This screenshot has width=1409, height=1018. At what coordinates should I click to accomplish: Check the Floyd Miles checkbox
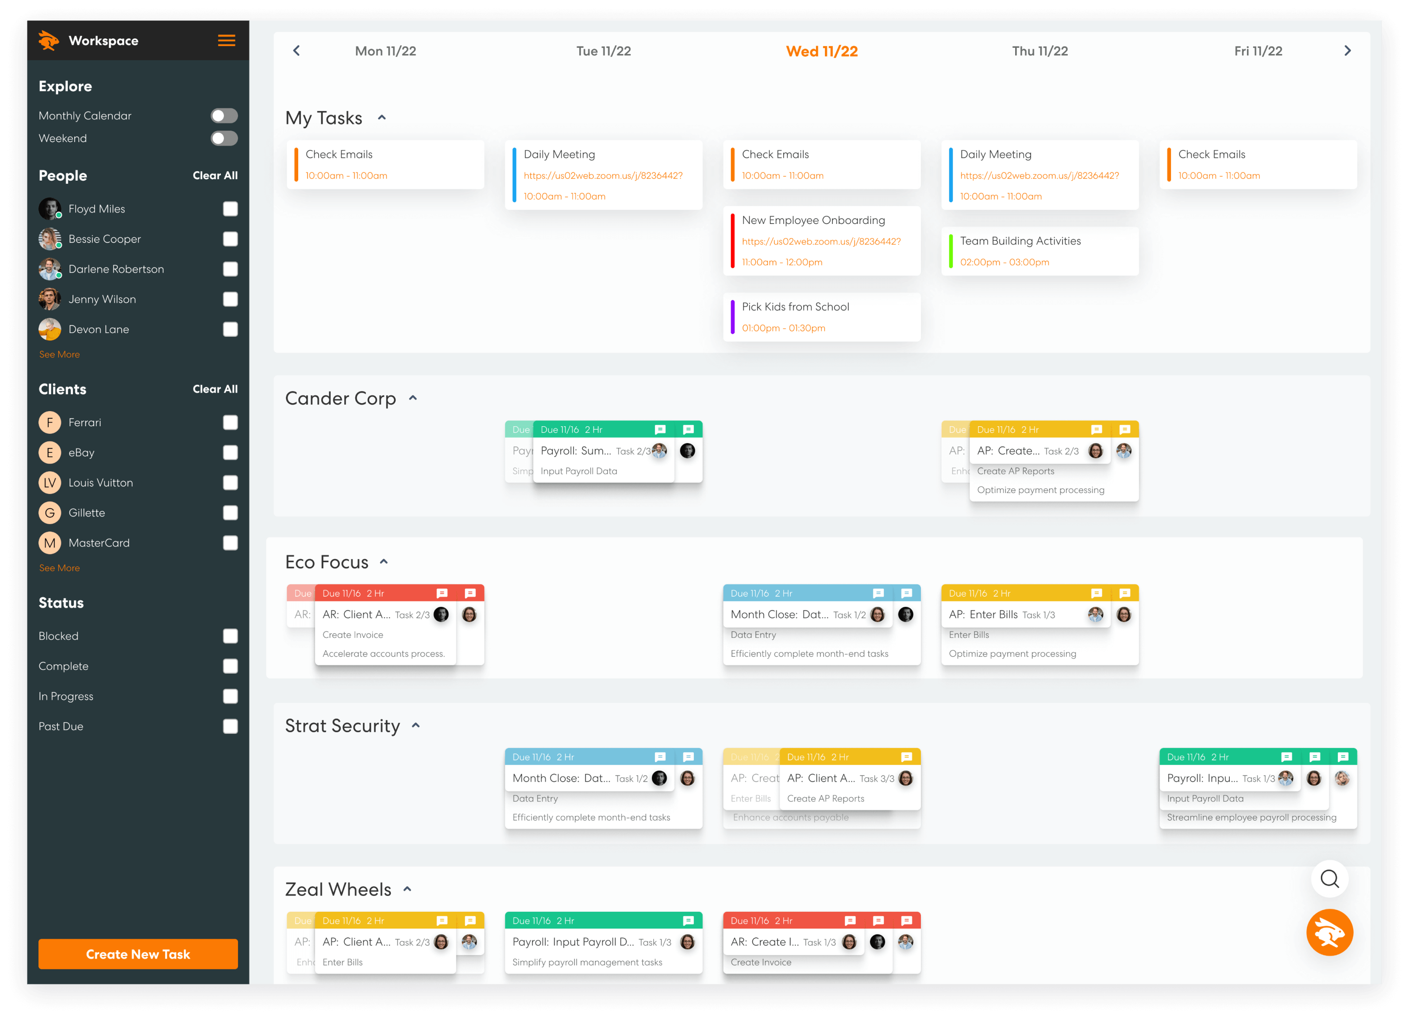pos(231,209)
